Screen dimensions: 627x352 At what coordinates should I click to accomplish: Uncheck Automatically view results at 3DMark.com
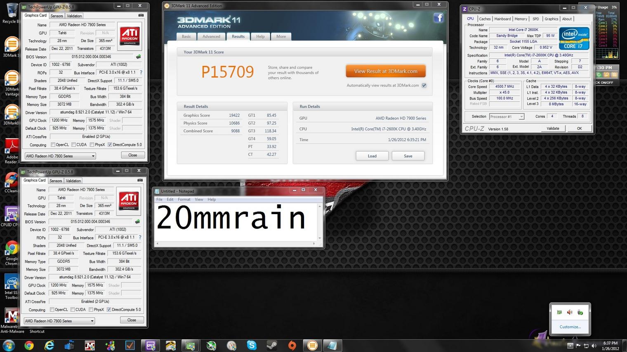[x=424, y=86]
